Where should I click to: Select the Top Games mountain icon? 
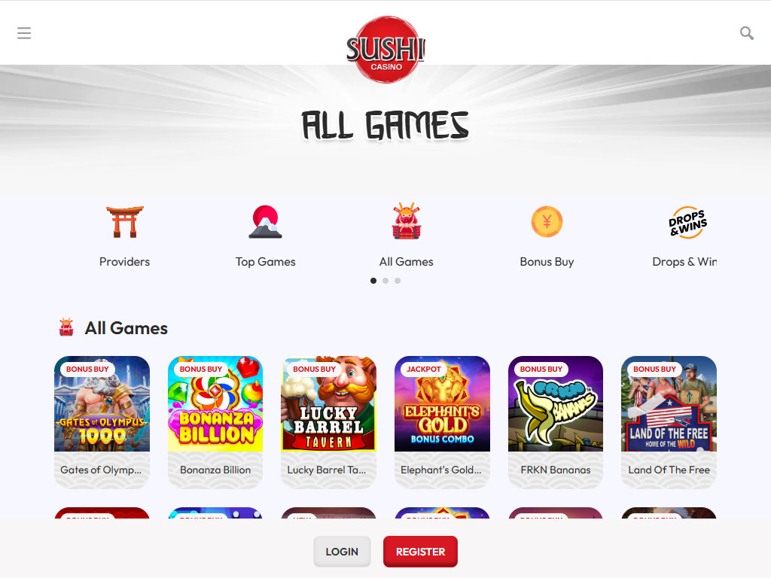(x=266, y=222)
